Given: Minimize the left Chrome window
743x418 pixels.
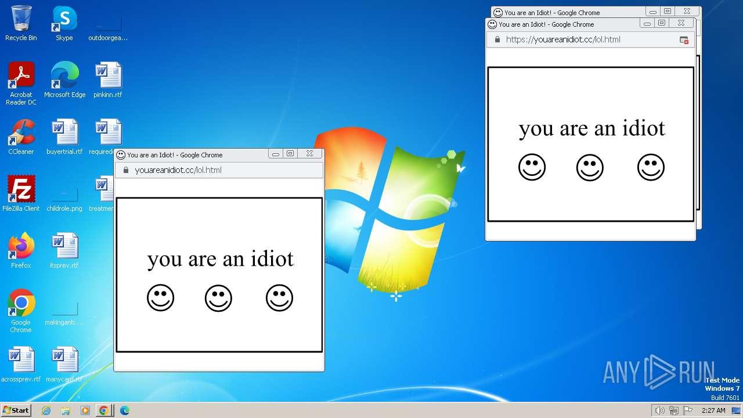Looking at the screenshot, I should (x=276, y=154).
